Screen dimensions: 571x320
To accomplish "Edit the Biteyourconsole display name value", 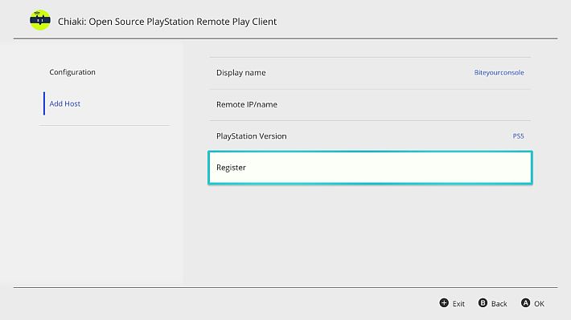I will tap(499, 73).
